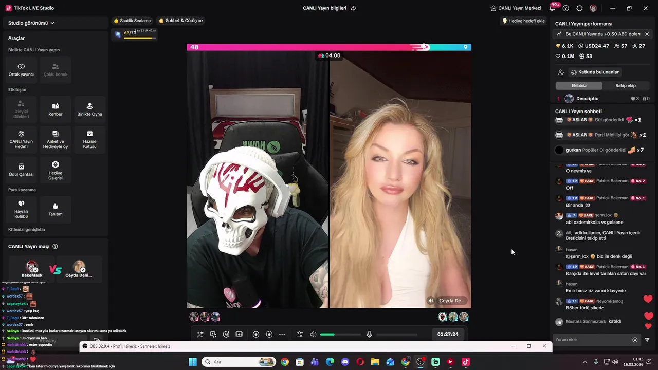Screen dimensions: 658x370
Task: Open File Explorer from the taskbar
Action: coord(375,362)
